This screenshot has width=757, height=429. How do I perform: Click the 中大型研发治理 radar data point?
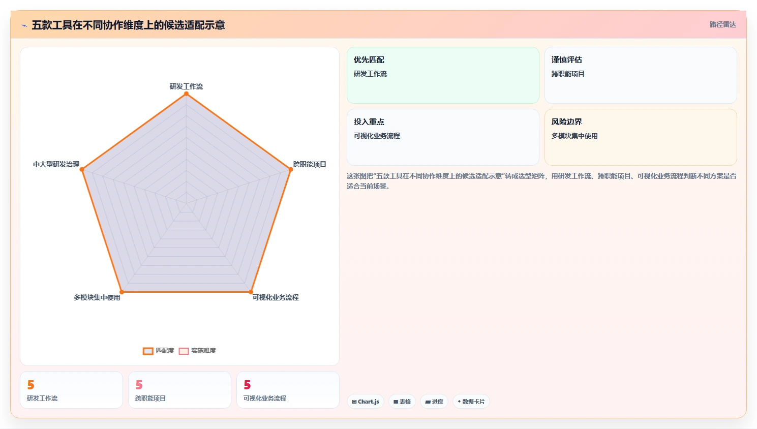click(82, 169)
